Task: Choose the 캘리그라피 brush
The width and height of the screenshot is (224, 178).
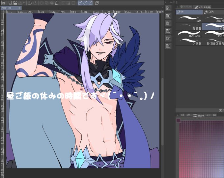Action: (x=188, y=34)
